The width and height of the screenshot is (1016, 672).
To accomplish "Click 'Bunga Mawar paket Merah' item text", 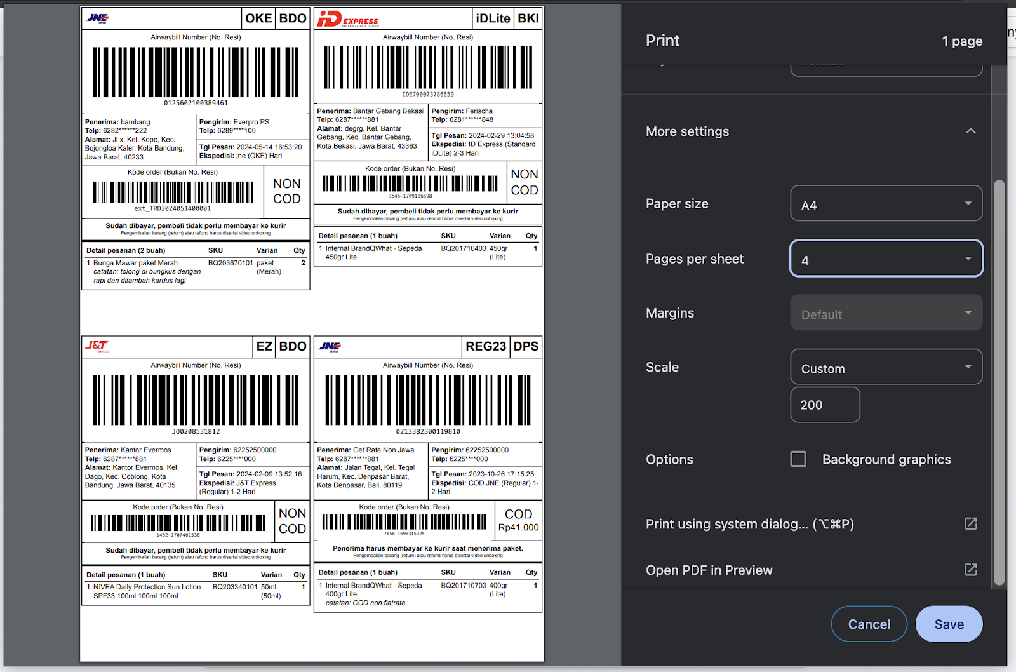I will pyautogui.click(x=135, y=263).
